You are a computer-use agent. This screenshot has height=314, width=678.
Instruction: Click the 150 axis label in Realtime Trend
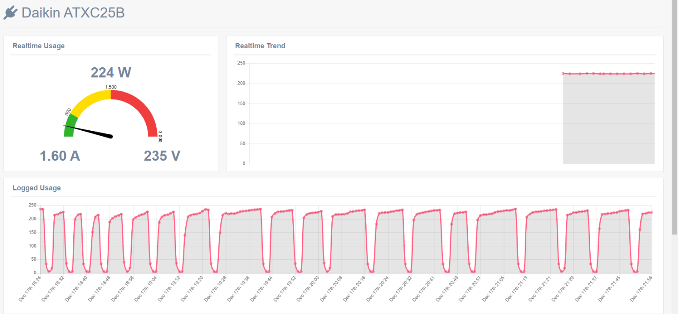coord(241,103)
